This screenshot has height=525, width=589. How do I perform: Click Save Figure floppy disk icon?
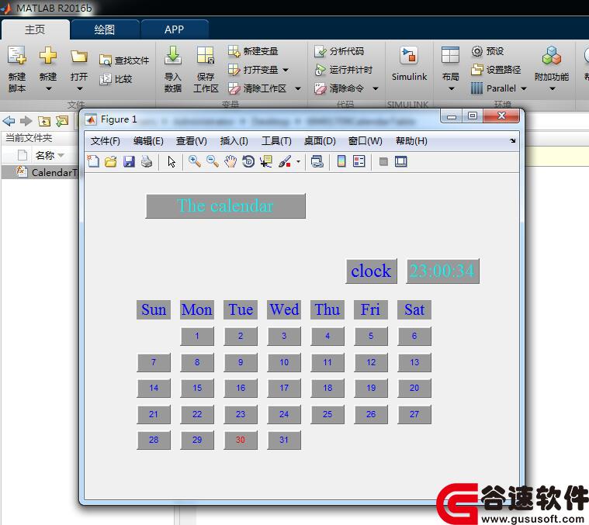(x=129, y=161)
